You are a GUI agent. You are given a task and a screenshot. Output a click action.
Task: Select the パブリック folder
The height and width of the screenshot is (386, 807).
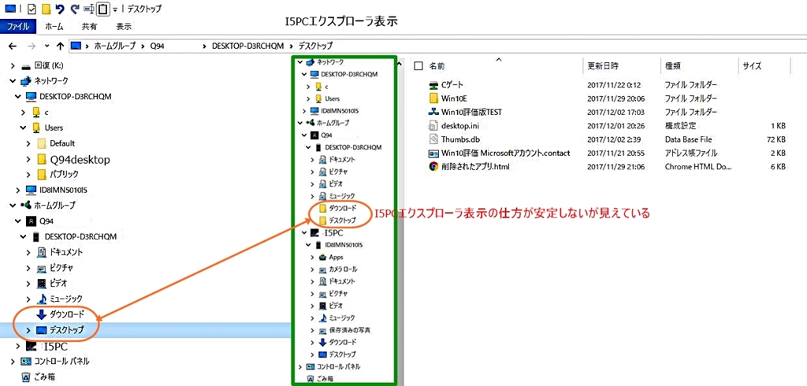click(65, 174)
